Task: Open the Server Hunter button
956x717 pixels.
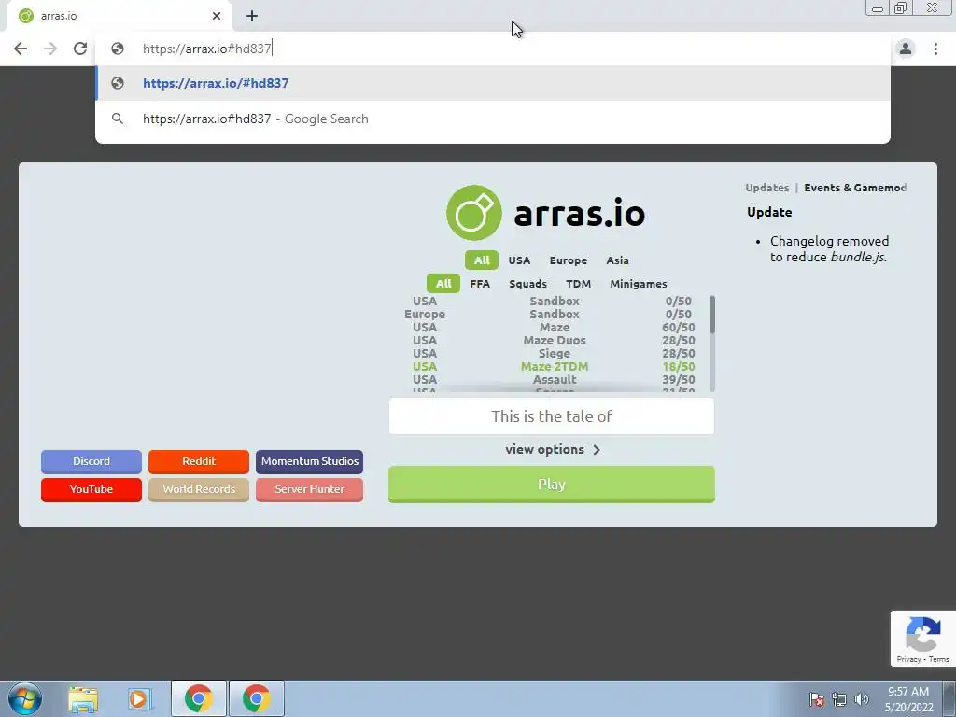Action: pos(310,489)
